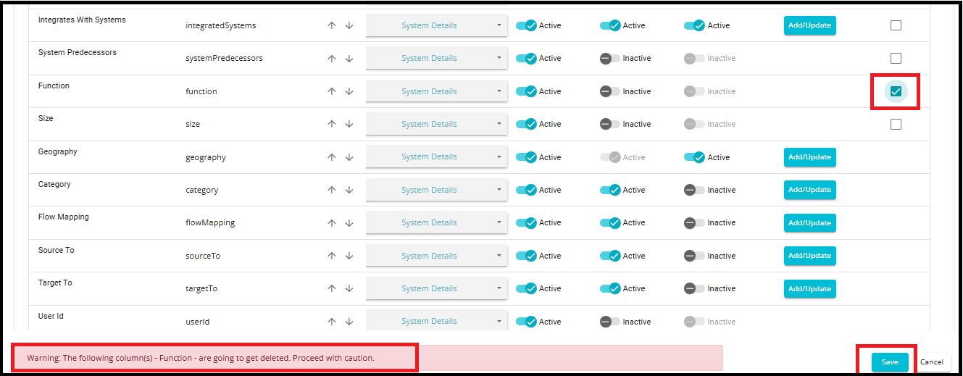The height and width of the screenshot is (376, 963).
Task: Click up arrow for integratedSystems row
Action: (x=332, y=25)
